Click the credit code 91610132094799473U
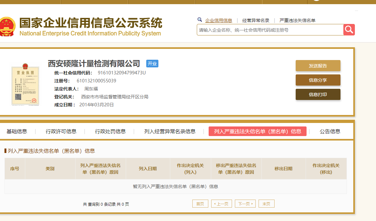 (x=122, y=73)
